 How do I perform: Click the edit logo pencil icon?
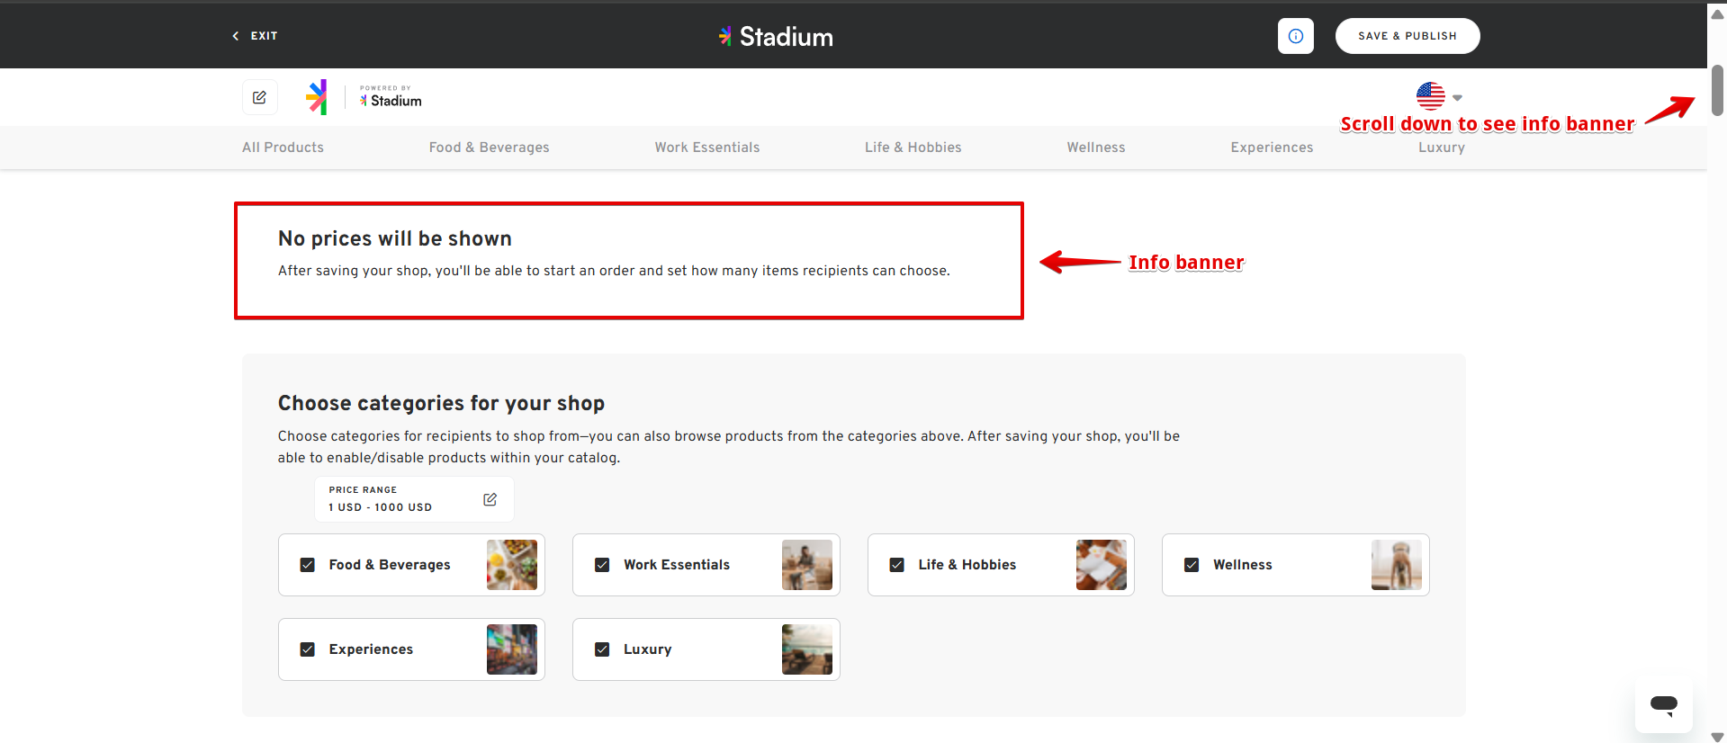[259, 97]
